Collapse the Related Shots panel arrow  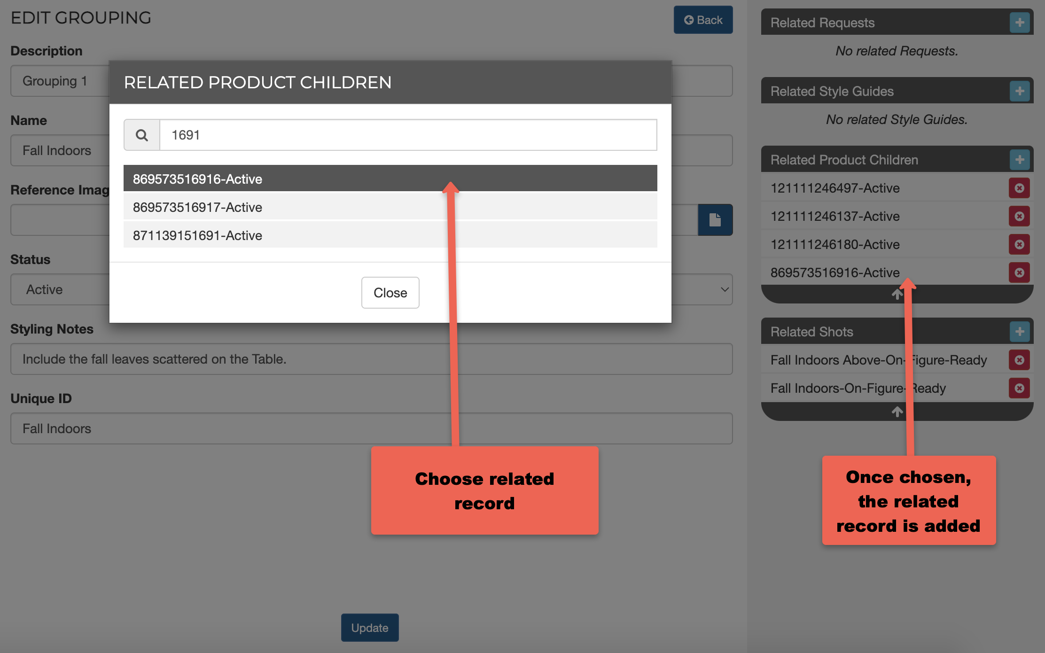tap(897, 412)
